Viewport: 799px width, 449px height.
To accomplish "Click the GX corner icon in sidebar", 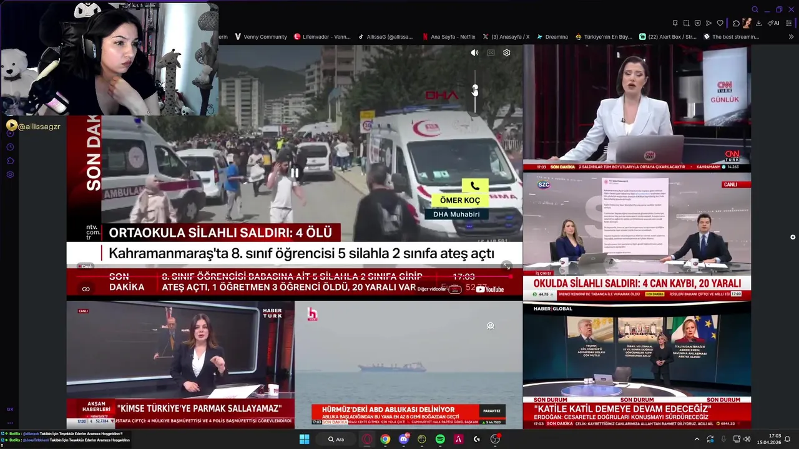I will (10, 409).
